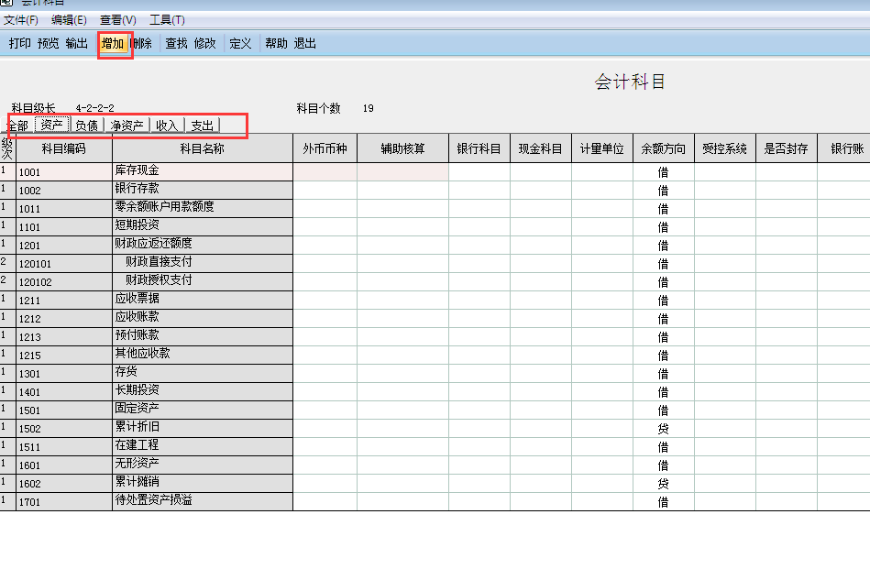Click the 科目编码 column header
This screenshot has width=870, height=580.
point(64,148)
